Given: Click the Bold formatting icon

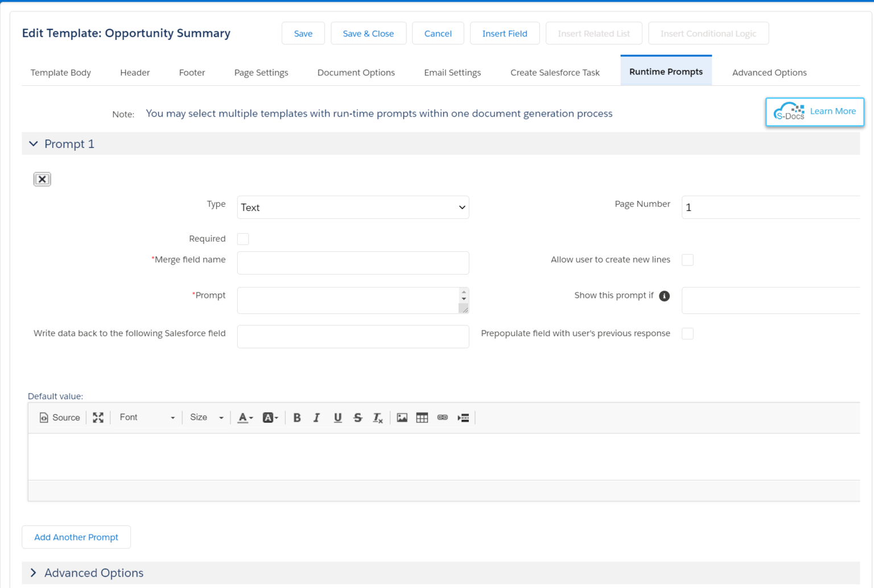Looking at the screenshot, I should 297,417.
